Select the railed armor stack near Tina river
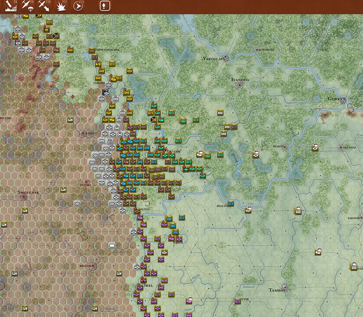 click(x=298, y=211)
